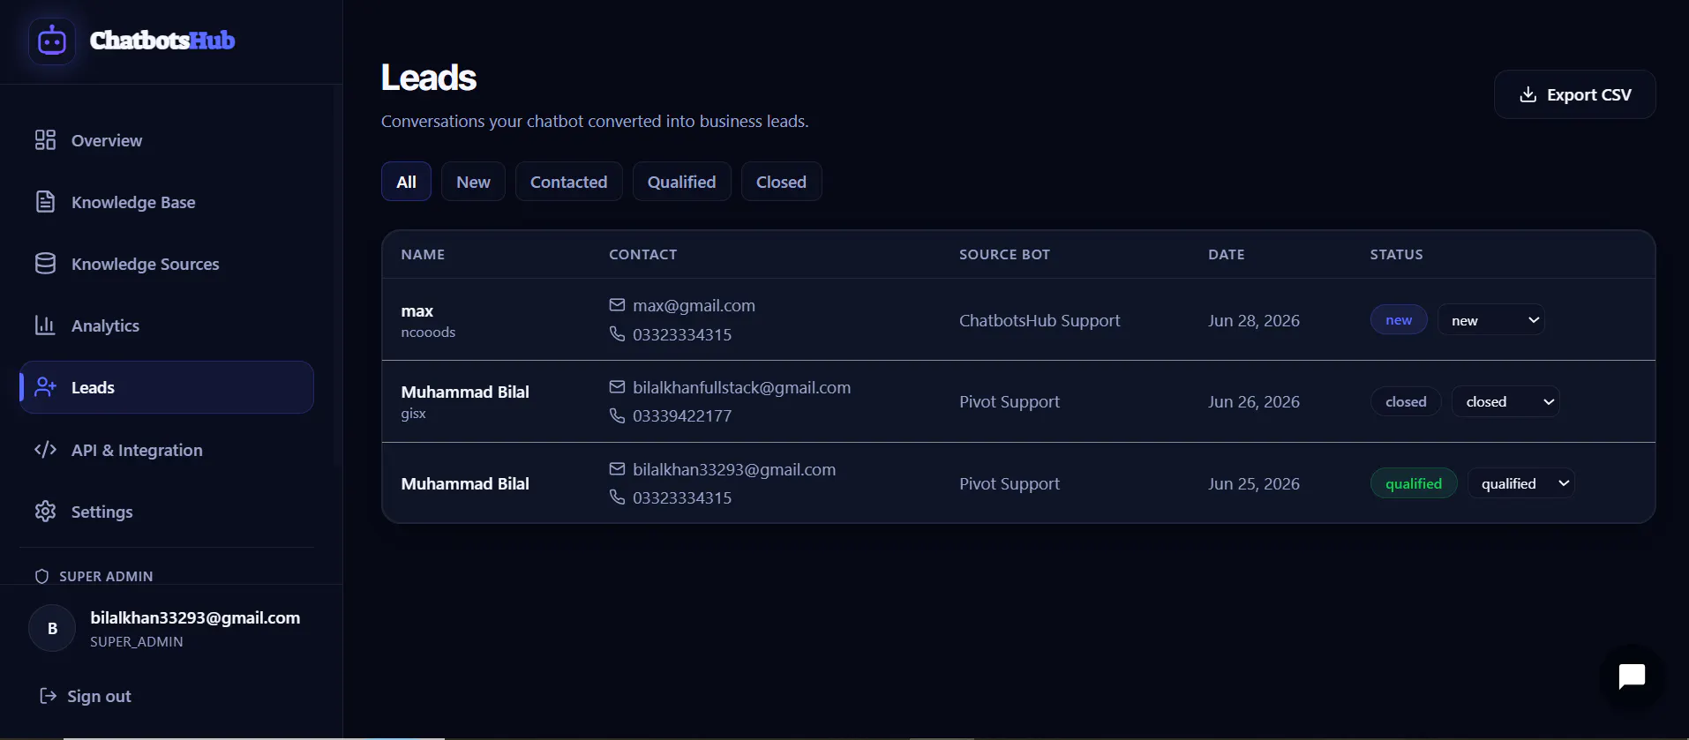
Task: Show only Closed leads
Action: tap(782, 182)
